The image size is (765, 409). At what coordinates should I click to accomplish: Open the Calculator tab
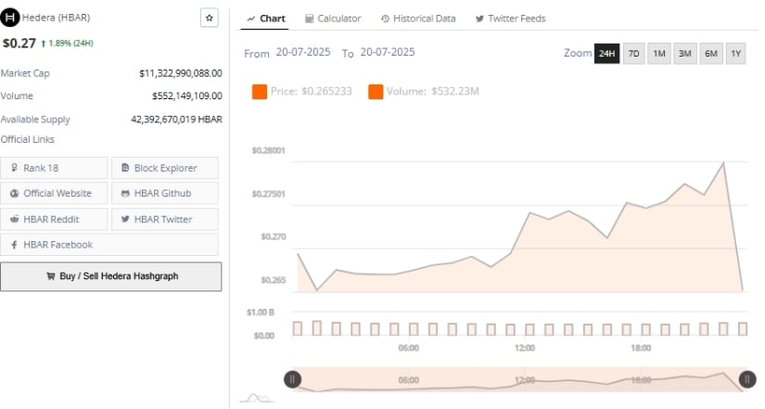click(x=333, y=19)
